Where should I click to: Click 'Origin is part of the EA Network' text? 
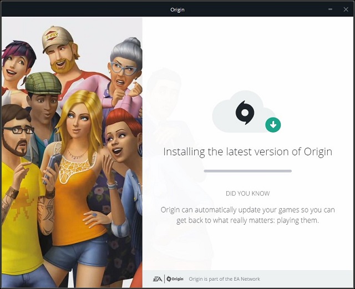coord(224,279)
